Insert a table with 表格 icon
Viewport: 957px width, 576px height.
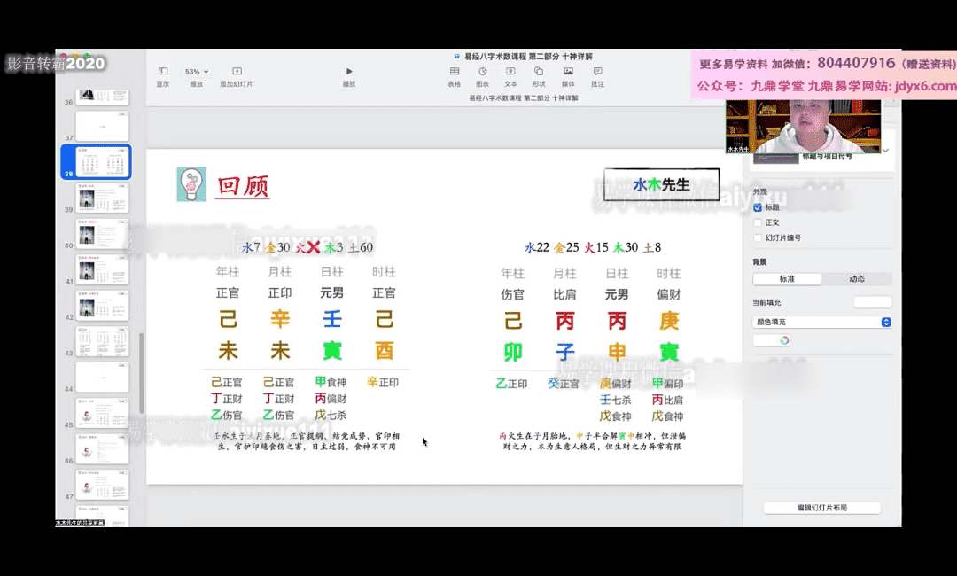pyautogui.click(x=454, y=72)
